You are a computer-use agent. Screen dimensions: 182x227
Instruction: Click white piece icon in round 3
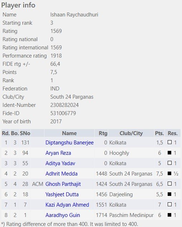pyautogui.click(x=169, y=163)
